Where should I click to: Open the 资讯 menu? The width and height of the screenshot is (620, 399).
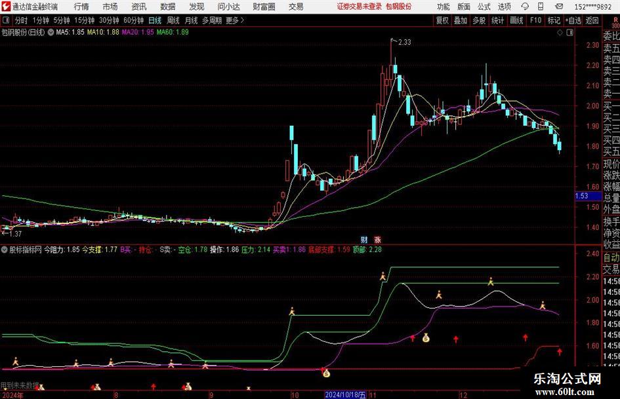pyautogui.click(x=139, y=7)
